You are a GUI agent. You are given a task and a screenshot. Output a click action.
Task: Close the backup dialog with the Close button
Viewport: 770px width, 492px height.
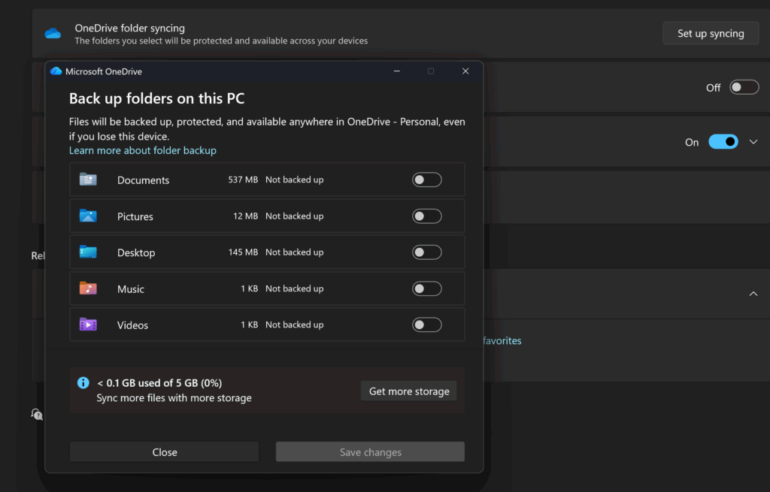point(164,451)
